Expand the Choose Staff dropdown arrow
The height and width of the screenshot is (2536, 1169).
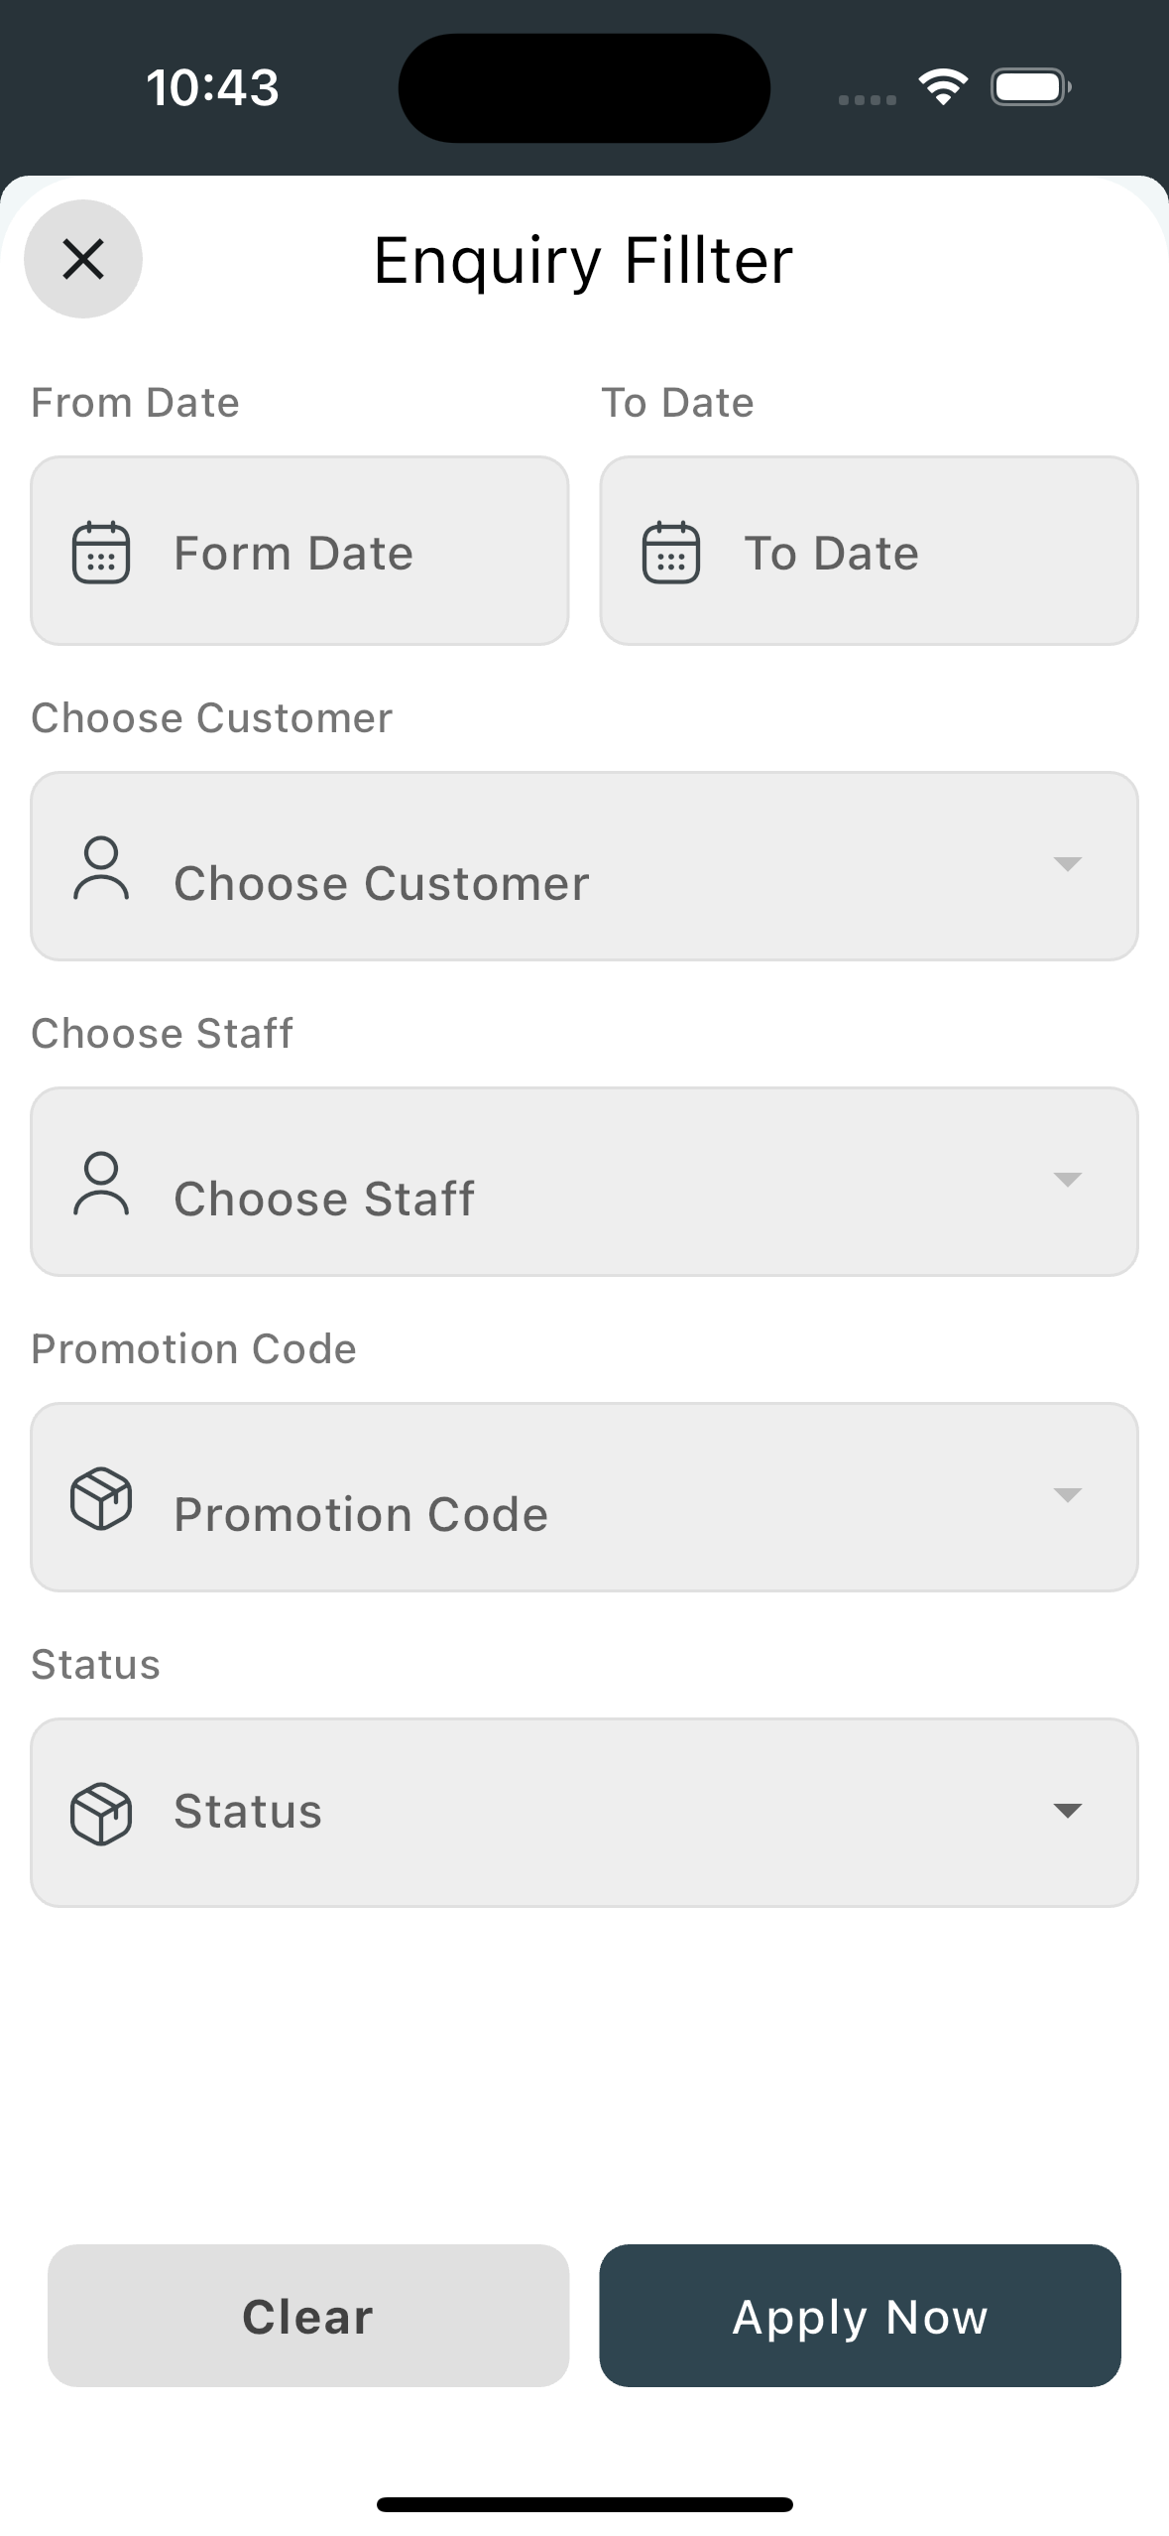click(x=1067, y=1180)
